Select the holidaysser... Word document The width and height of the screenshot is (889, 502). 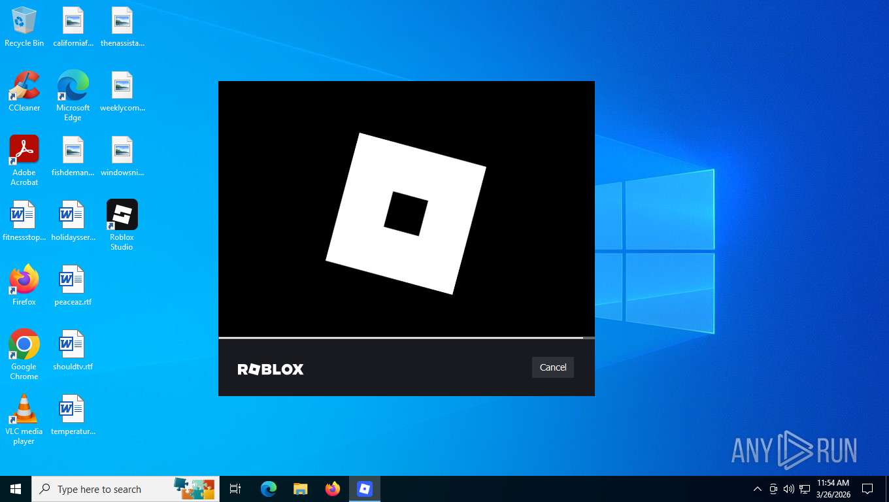point(73,221)
